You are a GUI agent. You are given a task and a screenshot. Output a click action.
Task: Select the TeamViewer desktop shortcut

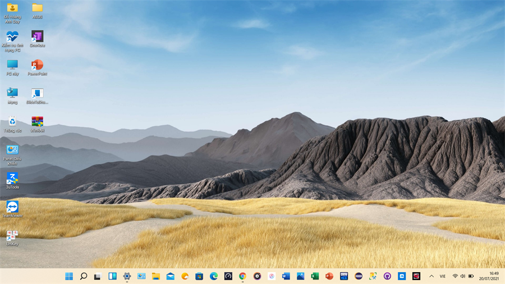(x=12, y=207)
